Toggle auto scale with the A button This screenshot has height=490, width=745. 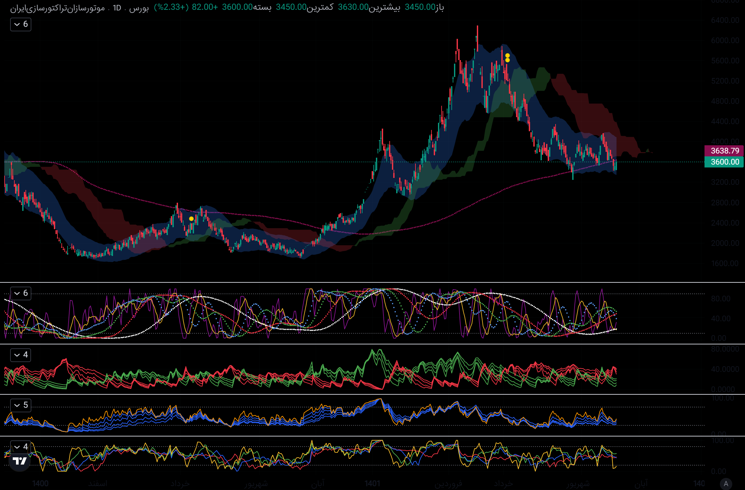point(726,483)
